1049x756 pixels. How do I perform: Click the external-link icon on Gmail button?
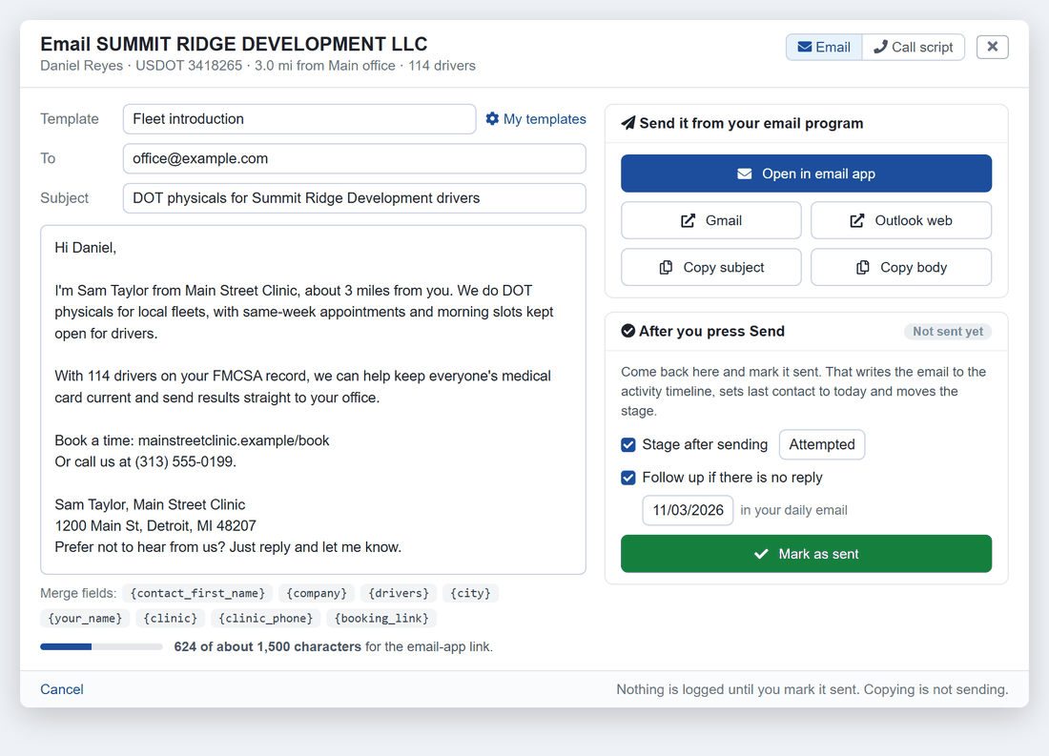pyautogui.click(x=688, y=221)
